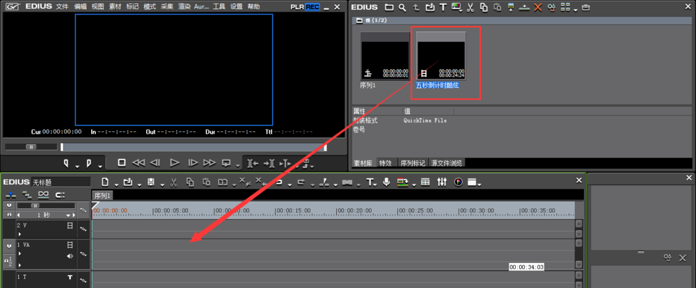Image resolution: width=696 pixels, height=288 pixels.
Task: Switch to the 特效 tab
Action: pyautogui.click(x=385, y=163)
